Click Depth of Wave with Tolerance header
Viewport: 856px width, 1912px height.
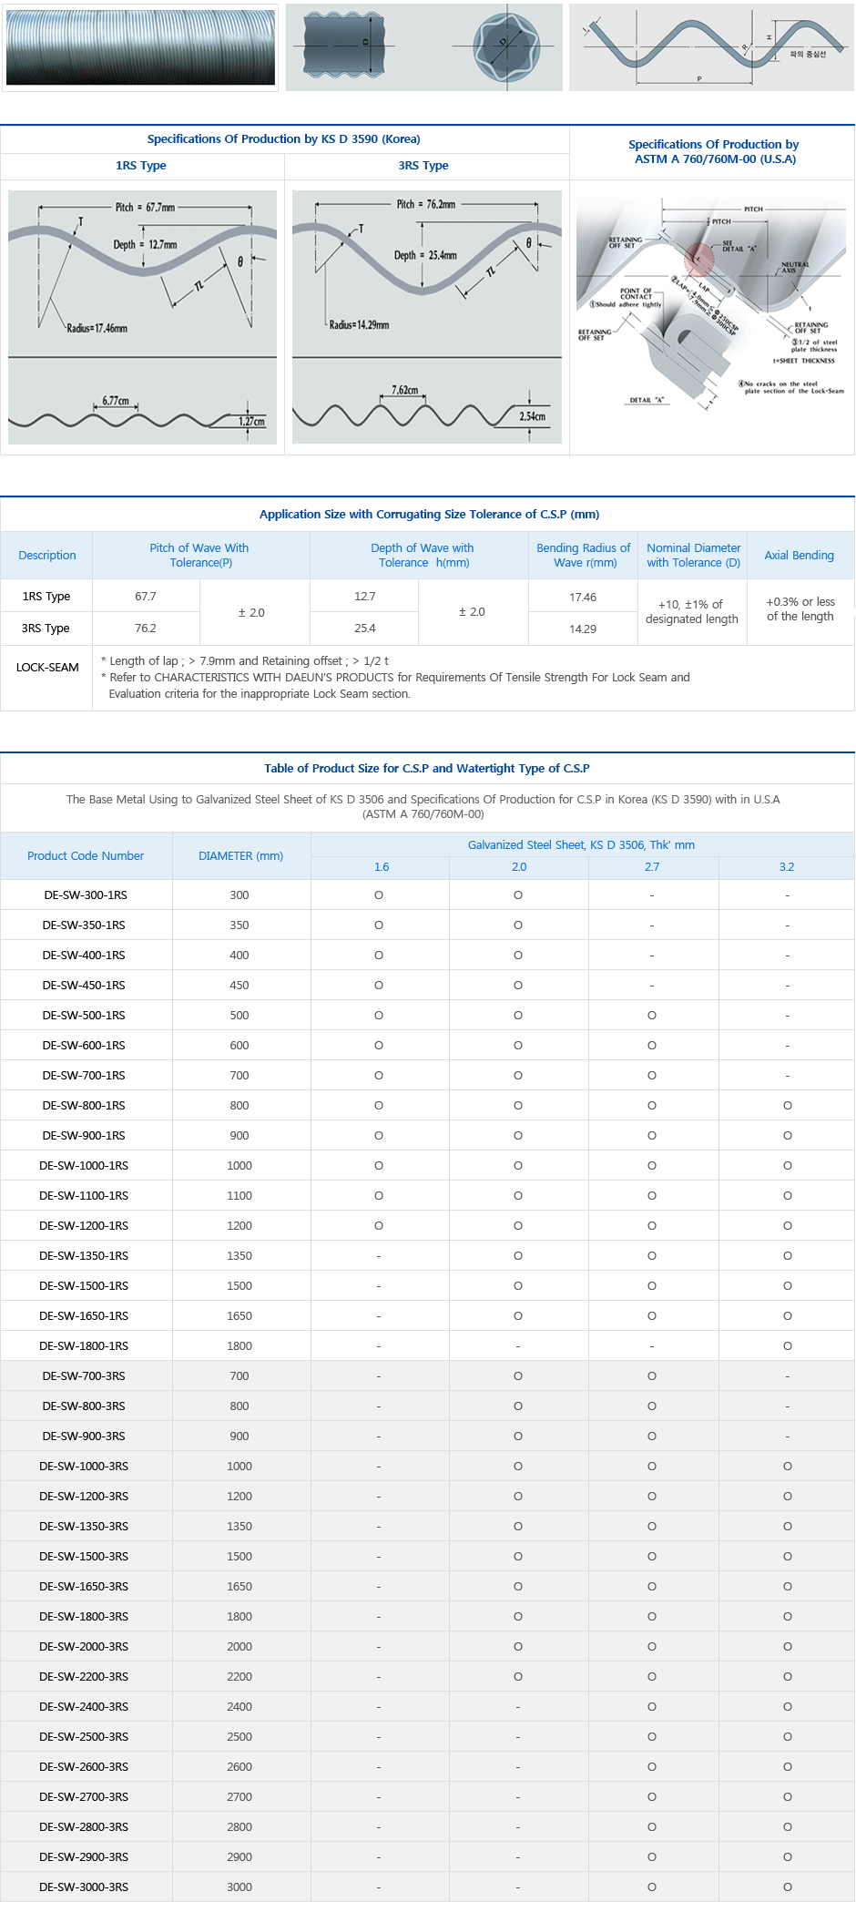click(x=423, y=556)
